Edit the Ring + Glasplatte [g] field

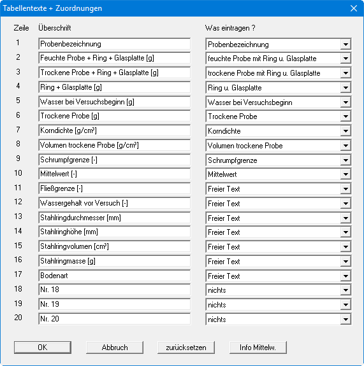click(114, 87)
